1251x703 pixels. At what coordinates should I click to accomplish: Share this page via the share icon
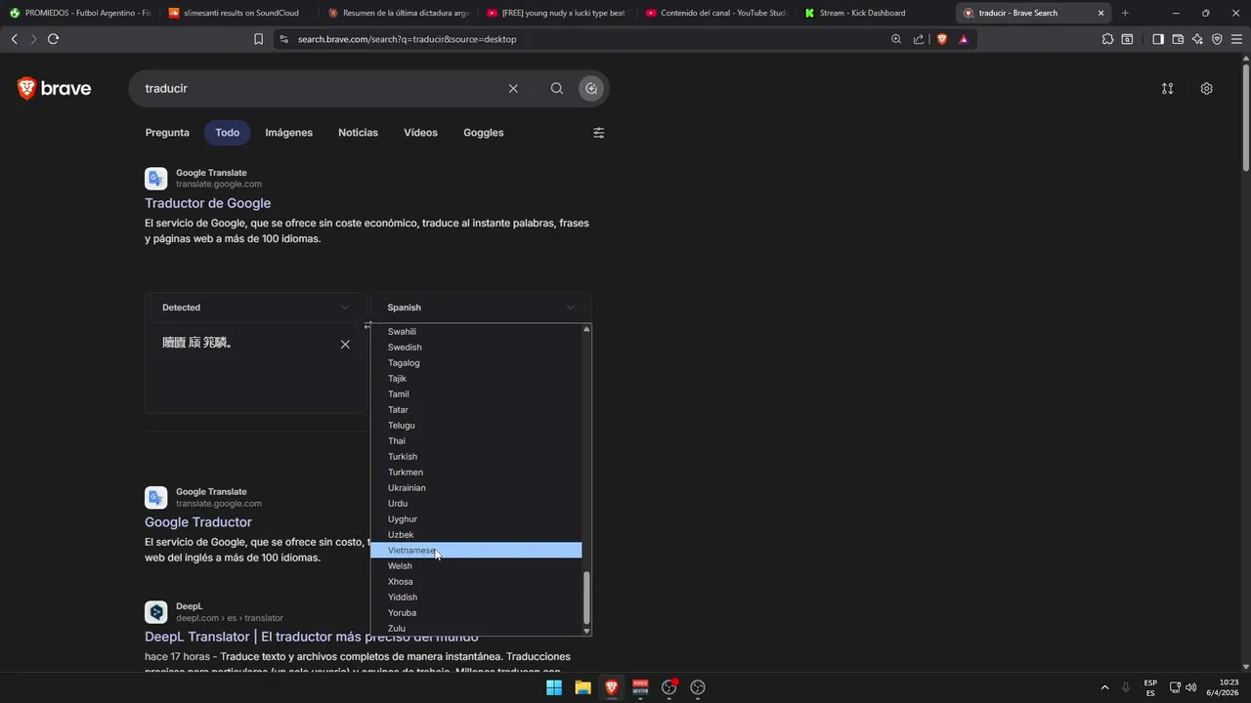pyautogui.click(x=919, y=39)
